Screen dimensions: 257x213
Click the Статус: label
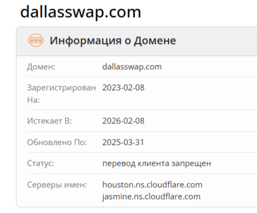[40, 163]
